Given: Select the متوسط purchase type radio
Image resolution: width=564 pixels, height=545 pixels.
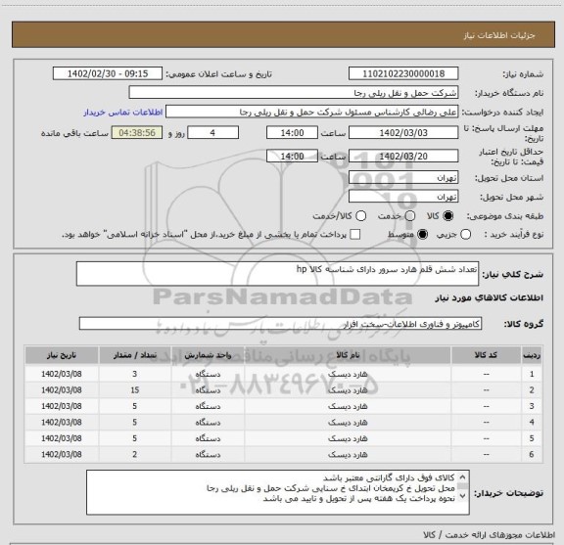Looking at the screenshot, I should pos(422,235).
